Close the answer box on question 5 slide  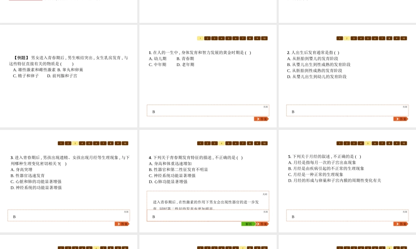405,212
